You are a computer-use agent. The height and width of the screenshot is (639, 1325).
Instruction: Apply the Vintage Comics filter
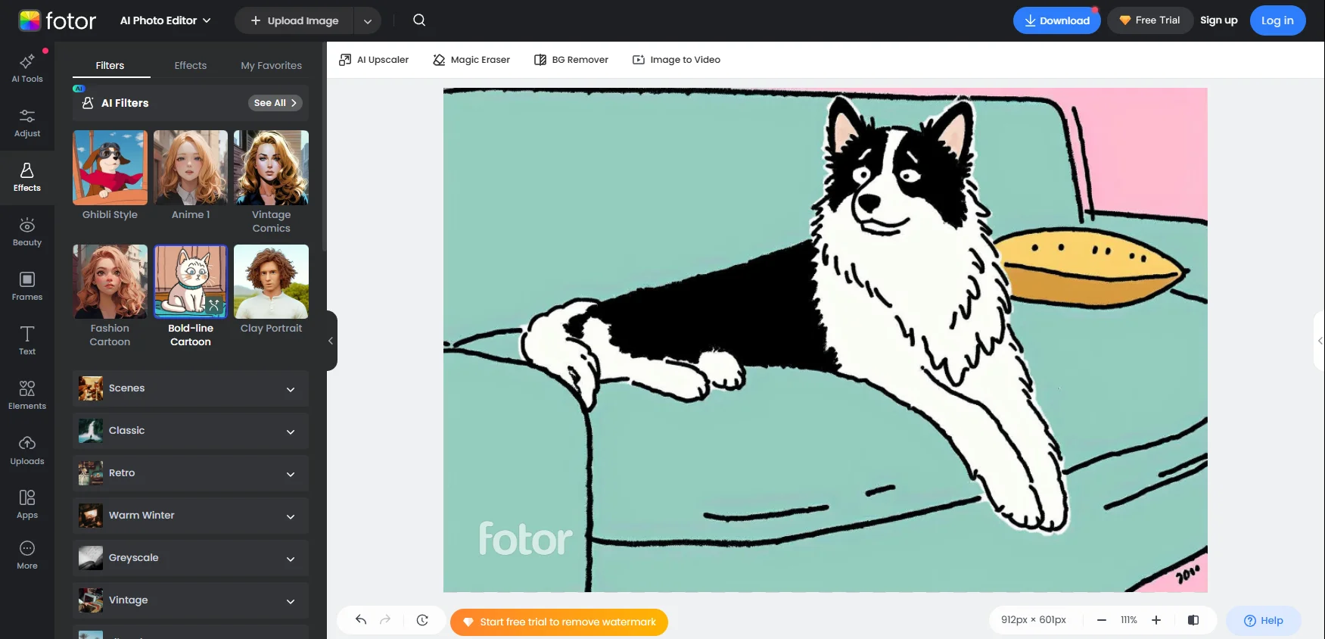click(272, 167)
